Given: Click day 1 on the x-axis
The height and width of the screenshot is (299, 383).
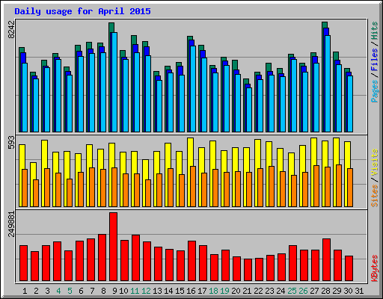Looking at the screenshot, I should [x=25, y=291].
